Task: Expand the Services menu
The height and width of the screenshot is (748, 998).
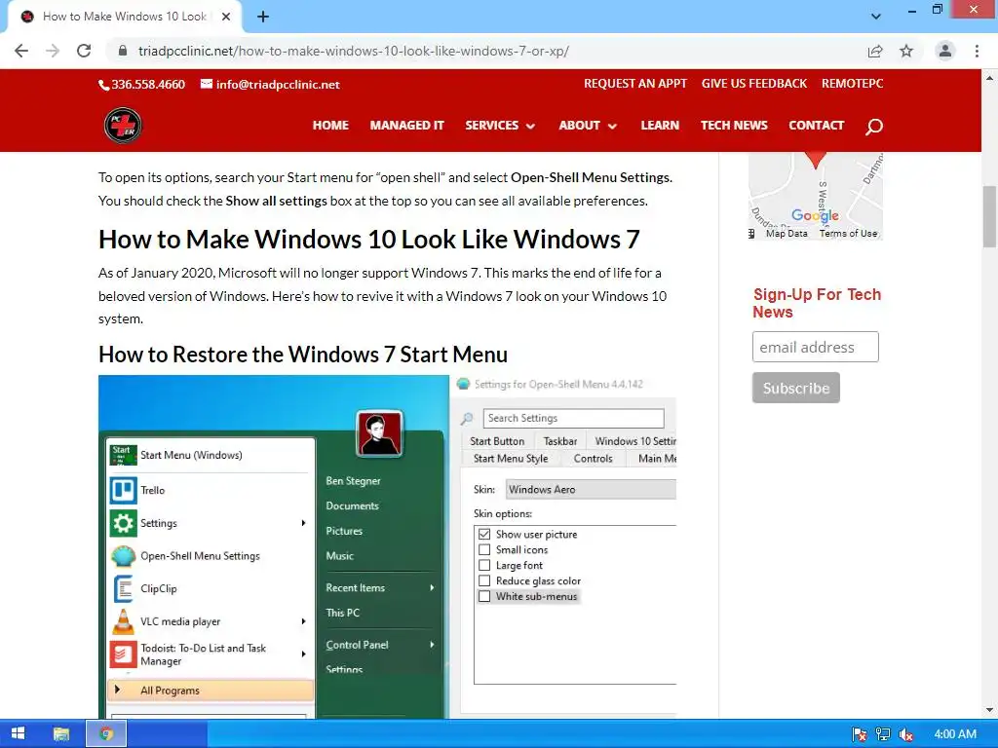Action: pos(500,126)
